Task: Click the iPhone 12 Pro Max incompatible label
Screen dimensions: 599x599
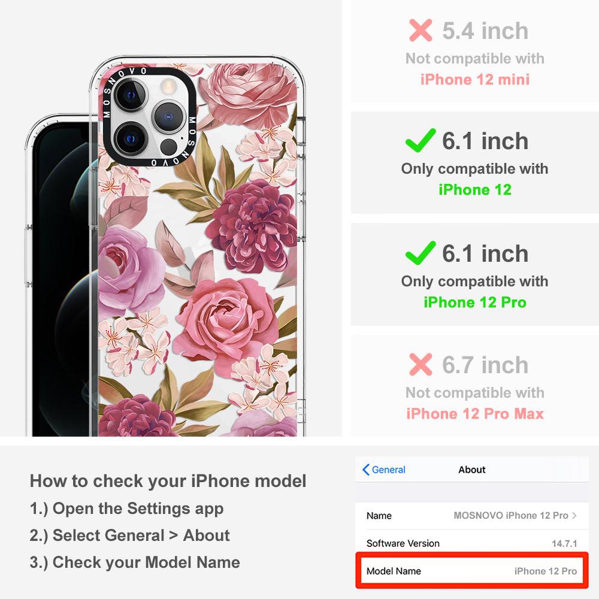Action: pyautogui.click(x=475, y=414)
